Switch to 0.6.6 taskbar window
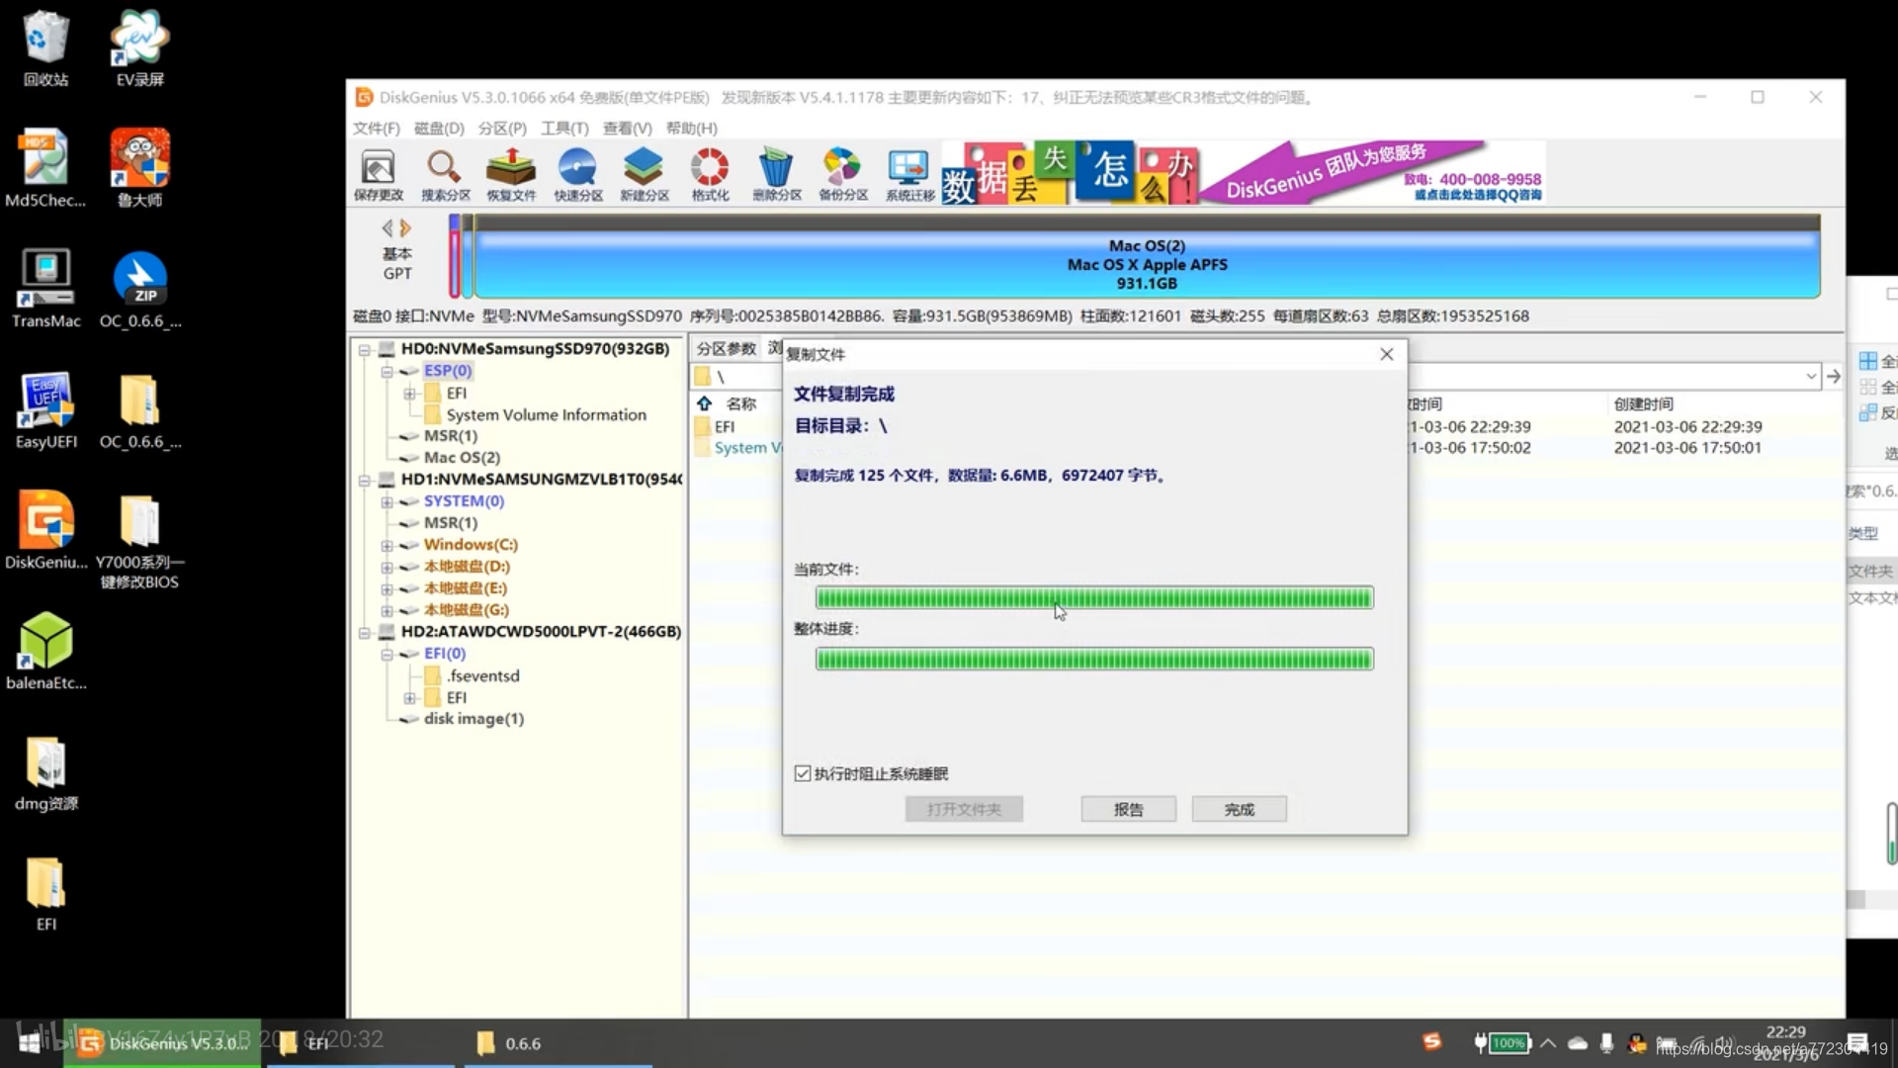Image resolution: width=1898 pixels, height=1068 pixels. [x=559, y=1043]
